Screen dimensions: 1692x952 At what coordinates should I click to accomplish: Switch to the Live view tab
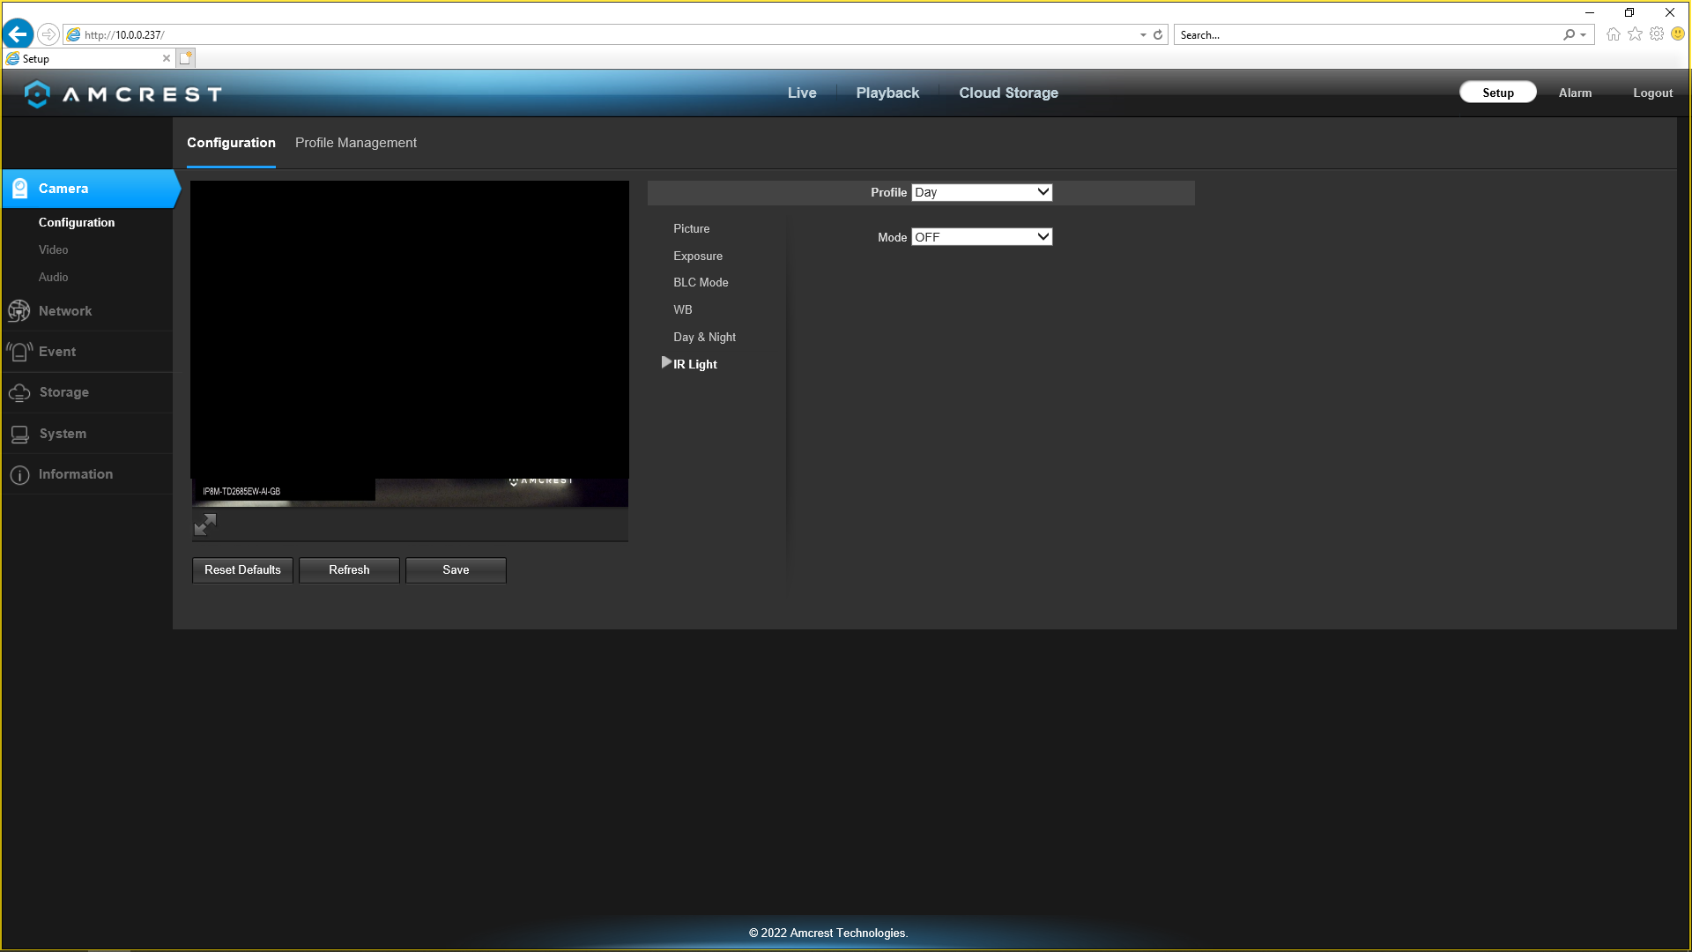tap(802, 93)
